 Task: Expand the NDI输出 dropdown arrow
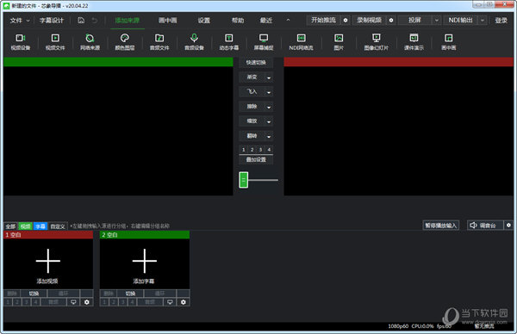coord(483,20)
